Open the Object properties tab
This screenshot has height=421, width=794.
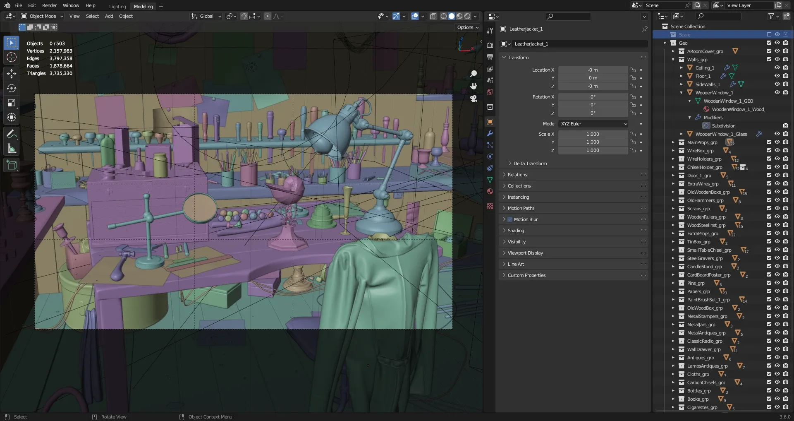tap(490, 122)
